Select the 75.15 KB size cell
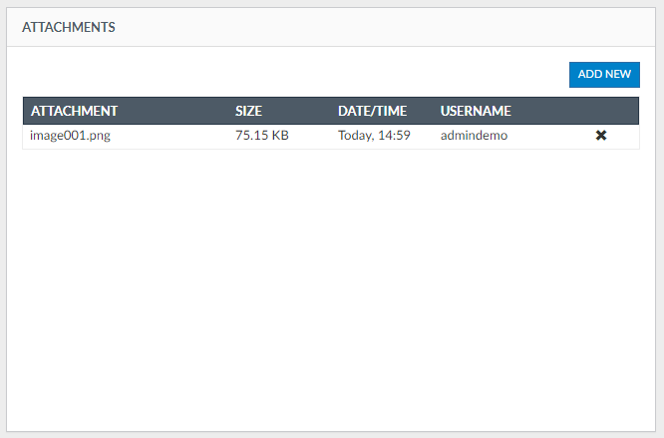 coord(261,136)
